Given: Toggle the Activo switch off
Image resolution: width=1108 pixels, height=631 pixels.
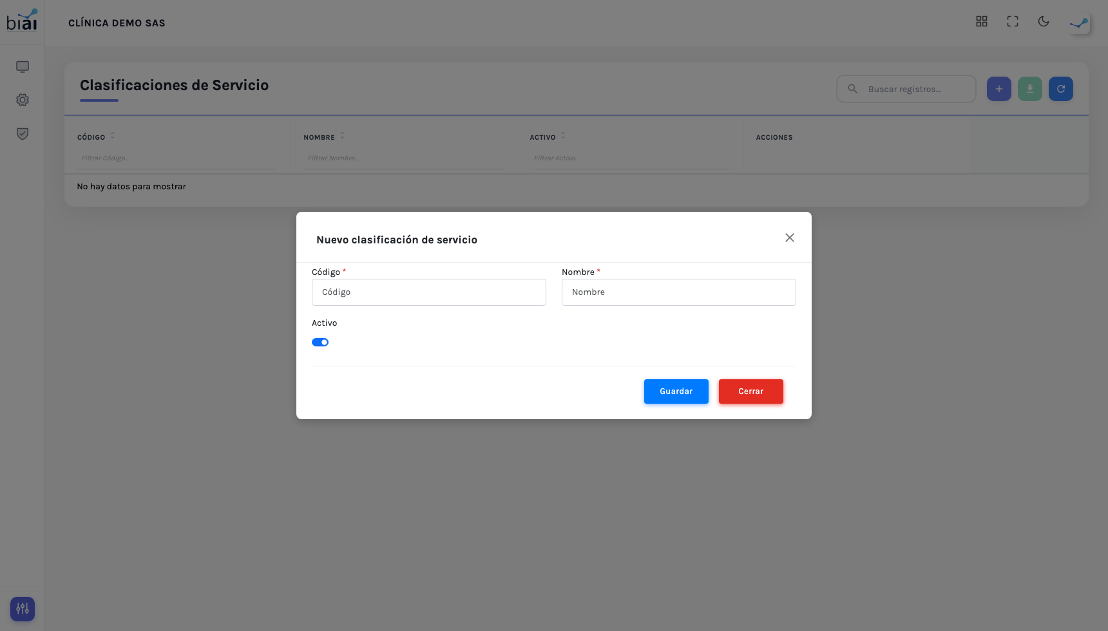Looking at the screenshot, I should pyautogui.click(x=320, y=343).
